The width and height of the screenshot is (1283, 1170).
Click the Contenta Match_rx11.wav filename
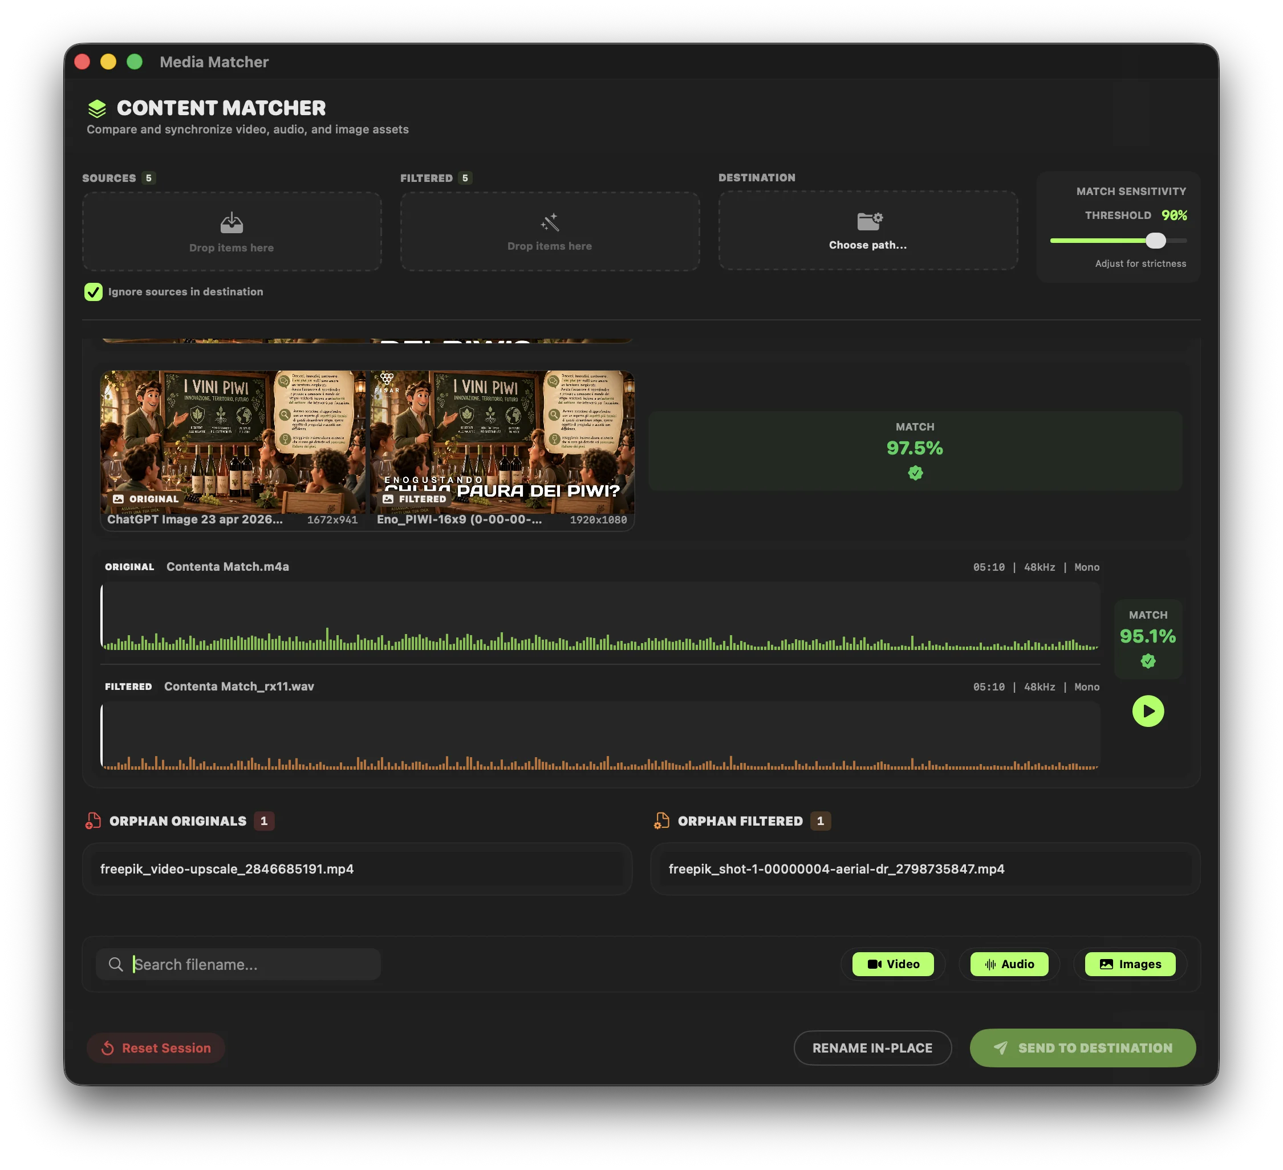[239, 686]
